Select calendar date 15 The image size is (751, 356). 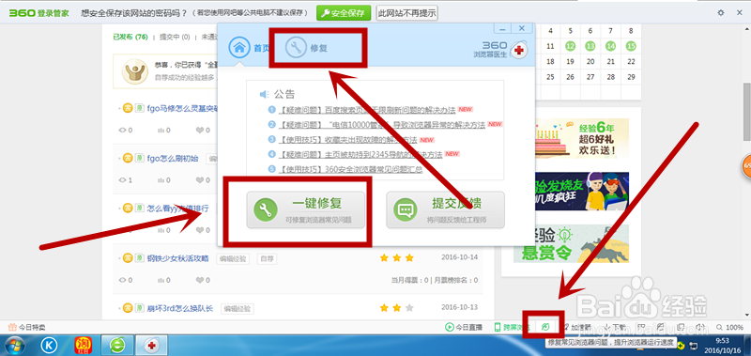click(631, 46)
